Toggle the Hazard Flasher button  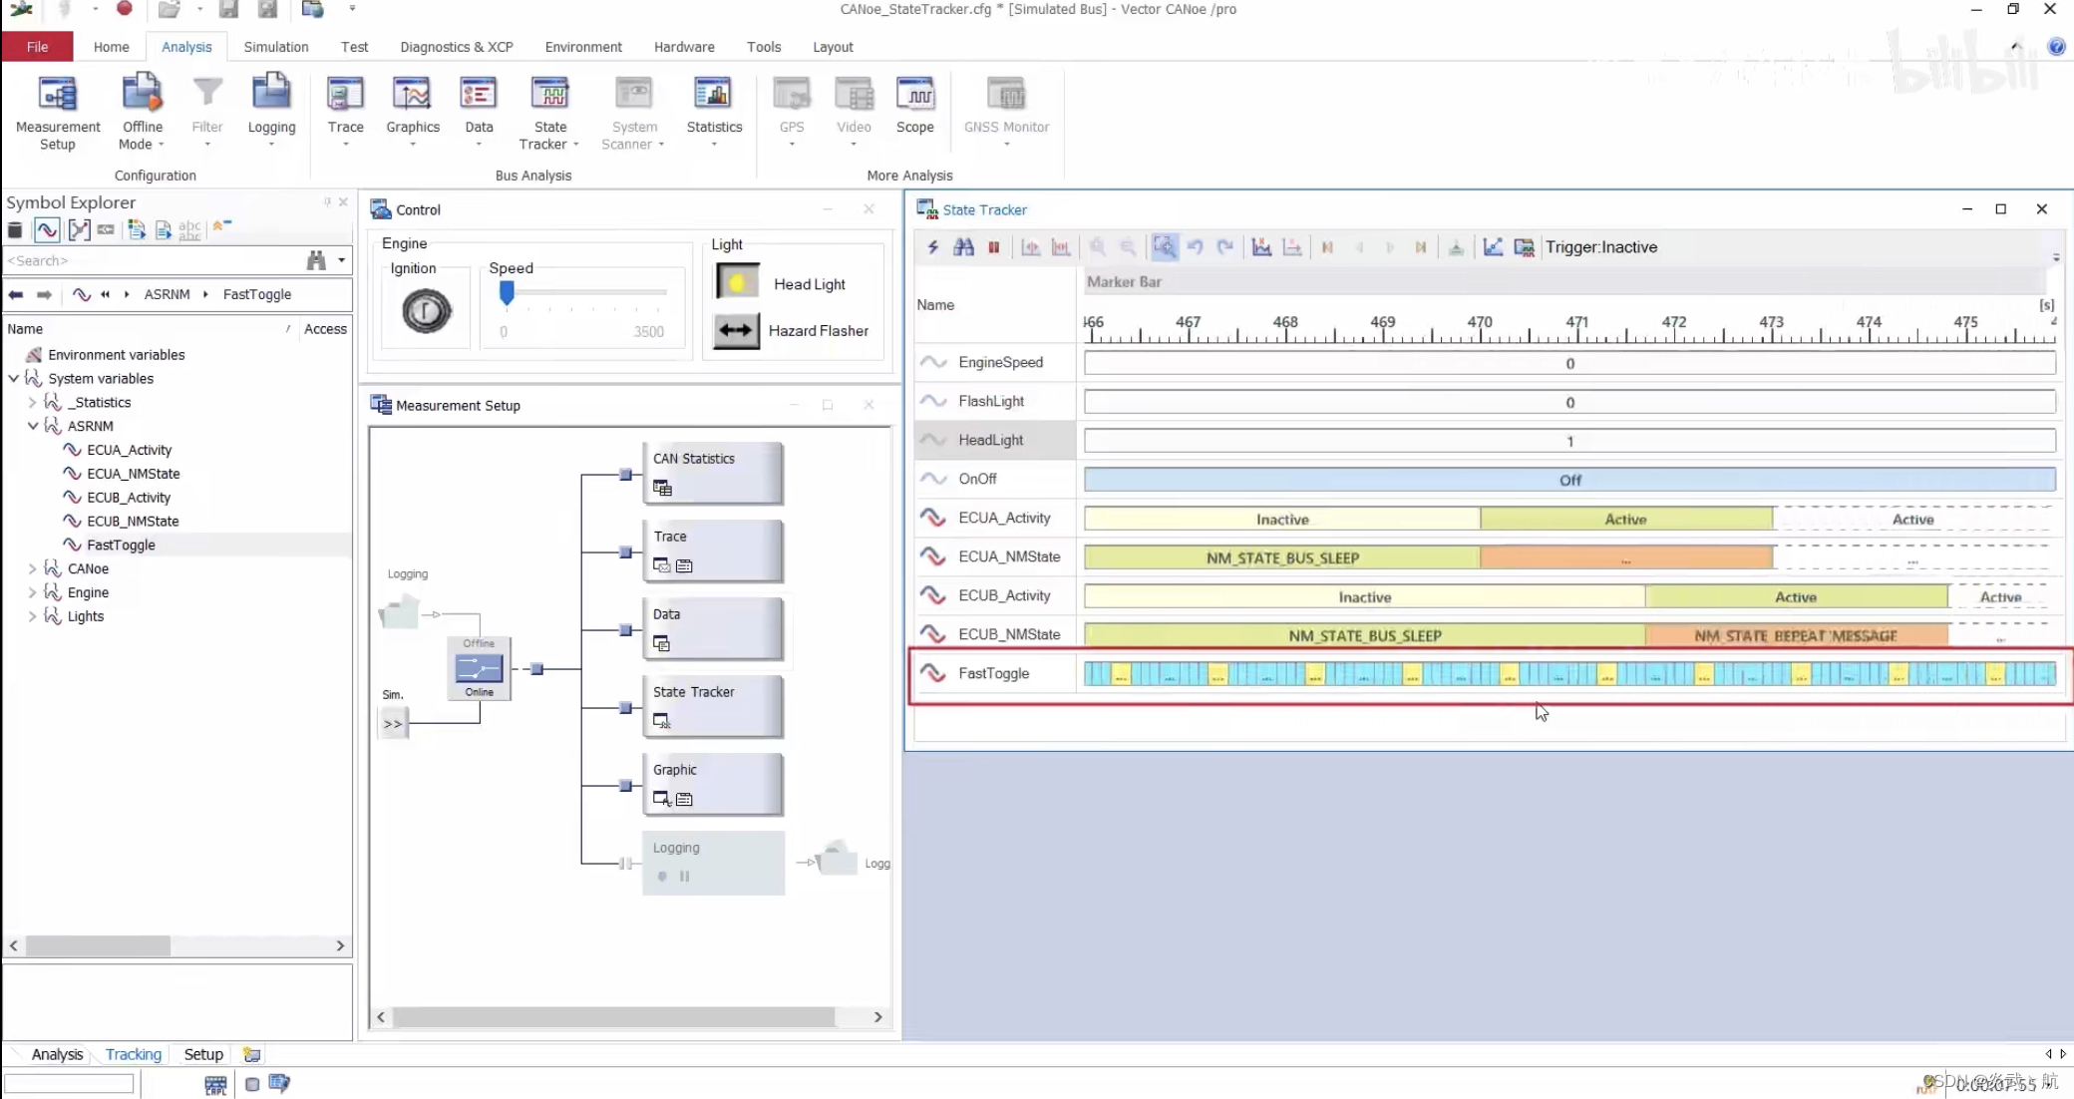[x=738, y=330]
